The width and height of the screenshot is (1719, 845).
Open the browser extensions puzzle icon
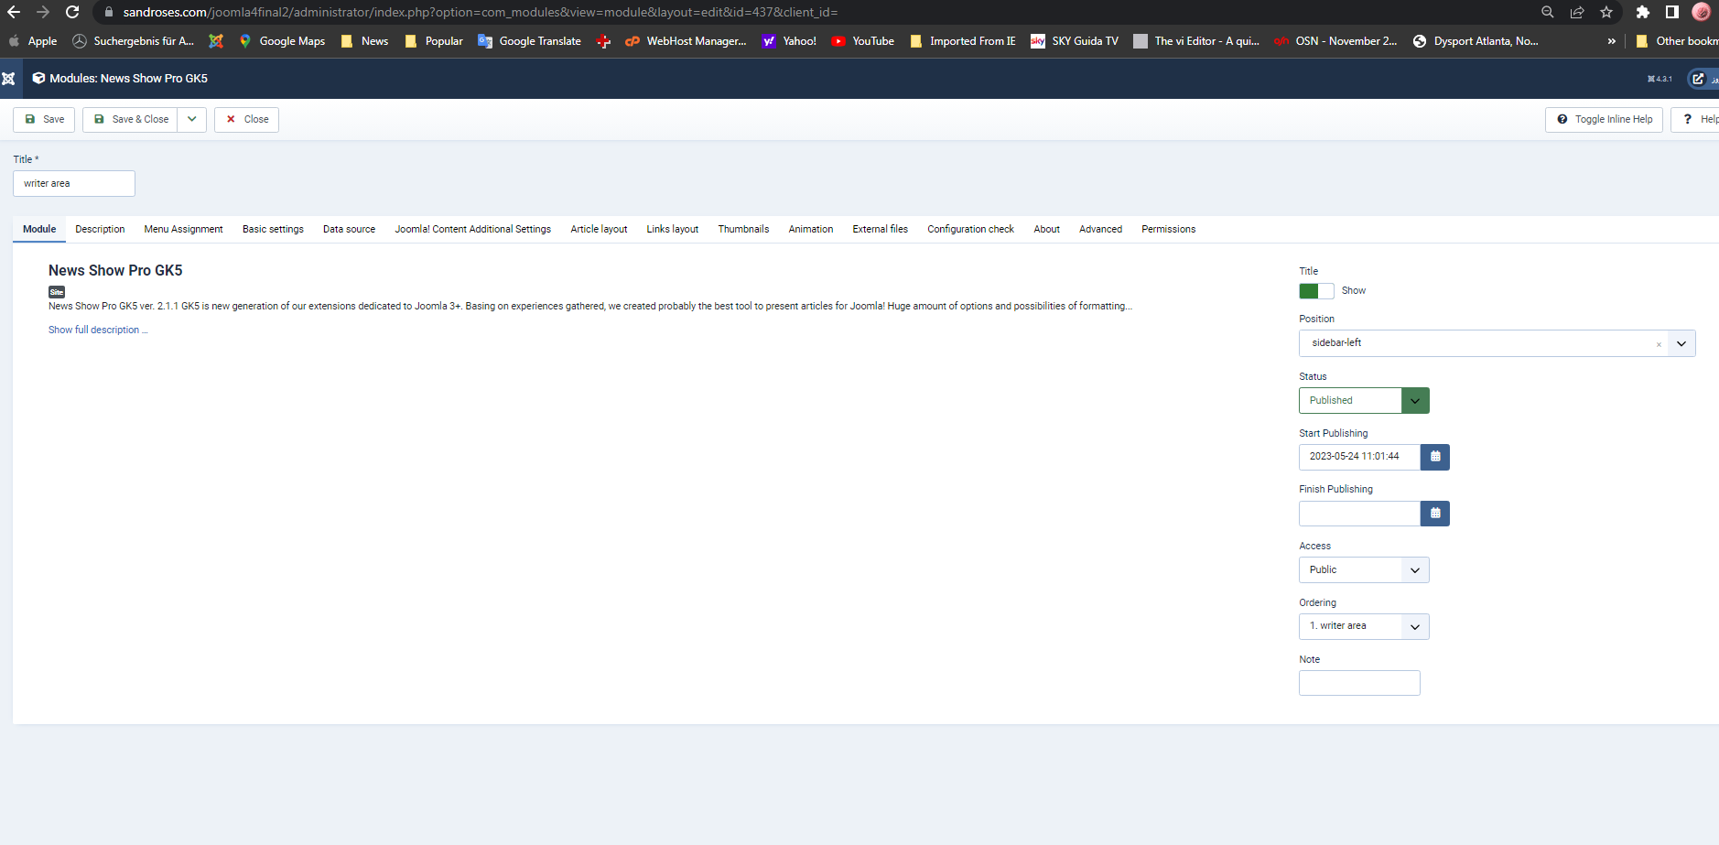click(1643, 12)
